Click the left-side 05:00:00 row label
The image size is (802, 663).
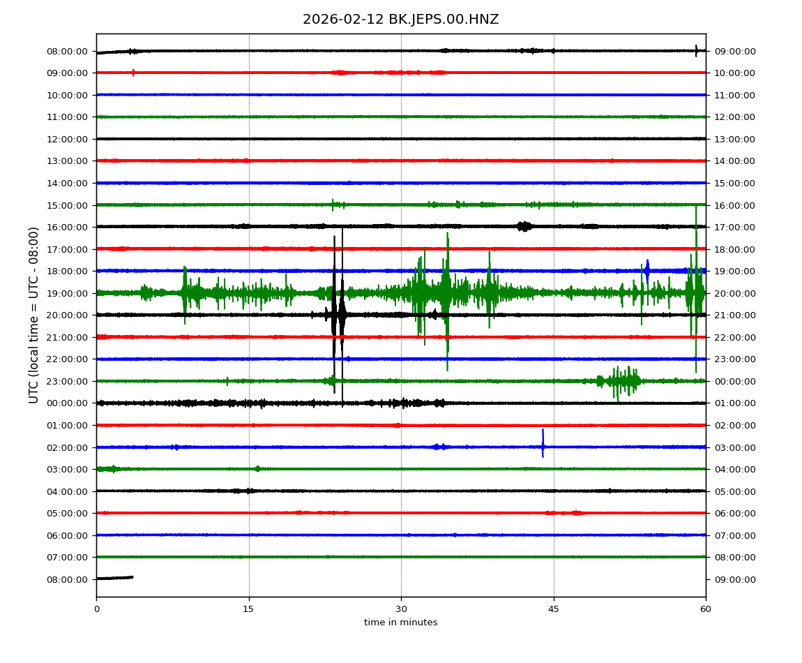[66, 513]
